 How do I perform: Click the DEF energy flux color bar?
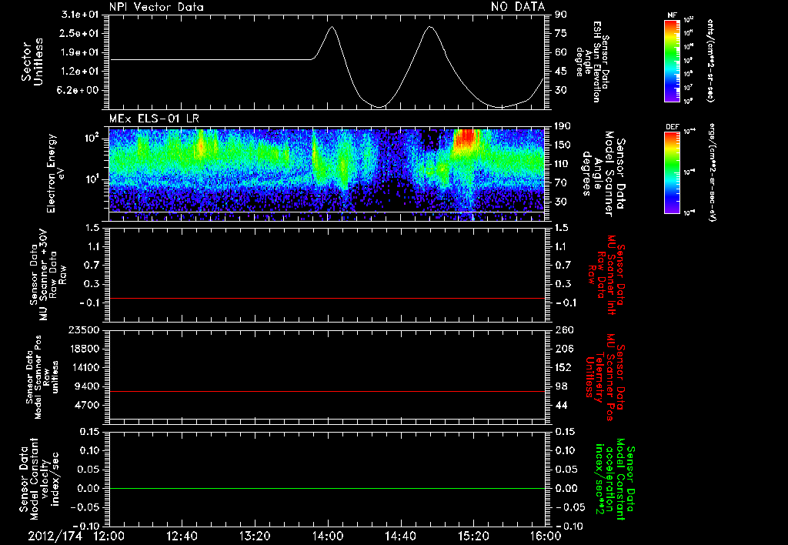pos(672,172)
